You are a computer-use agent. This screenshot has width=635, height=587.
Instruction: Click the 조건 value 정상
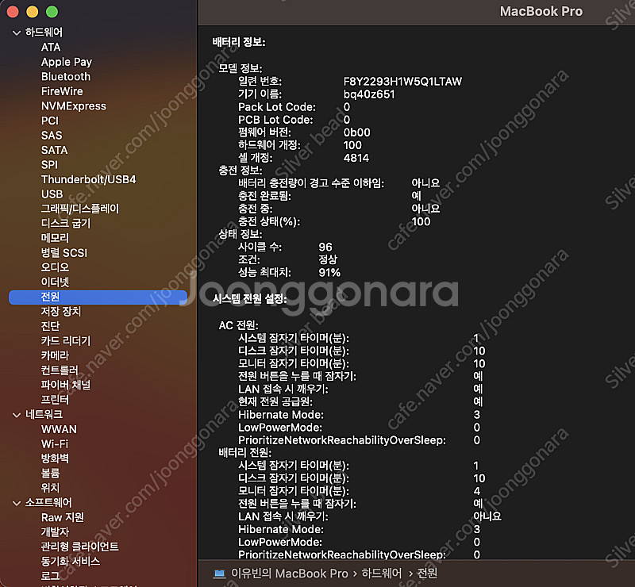[328, 259]
